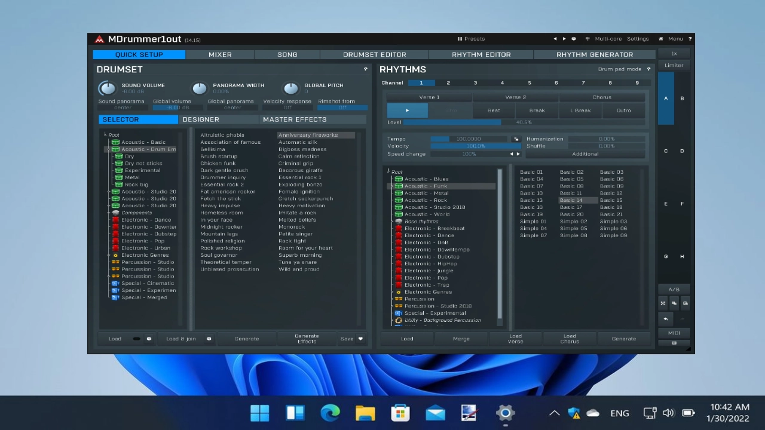Toggle Drum pad mode
This screenshot has height=430, width=765.
pos(620,69)
